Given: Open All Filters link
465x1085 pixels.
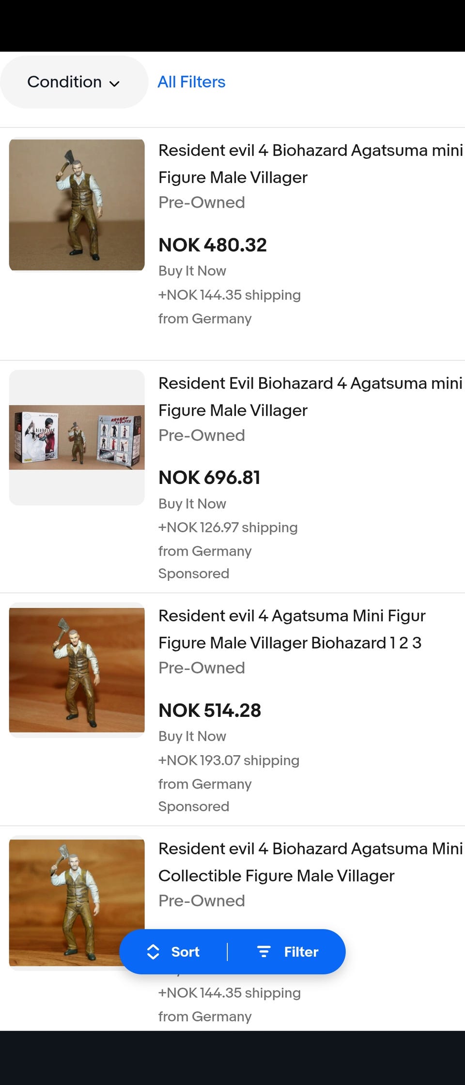Looking at the screenshot, I should coord(191,82).
